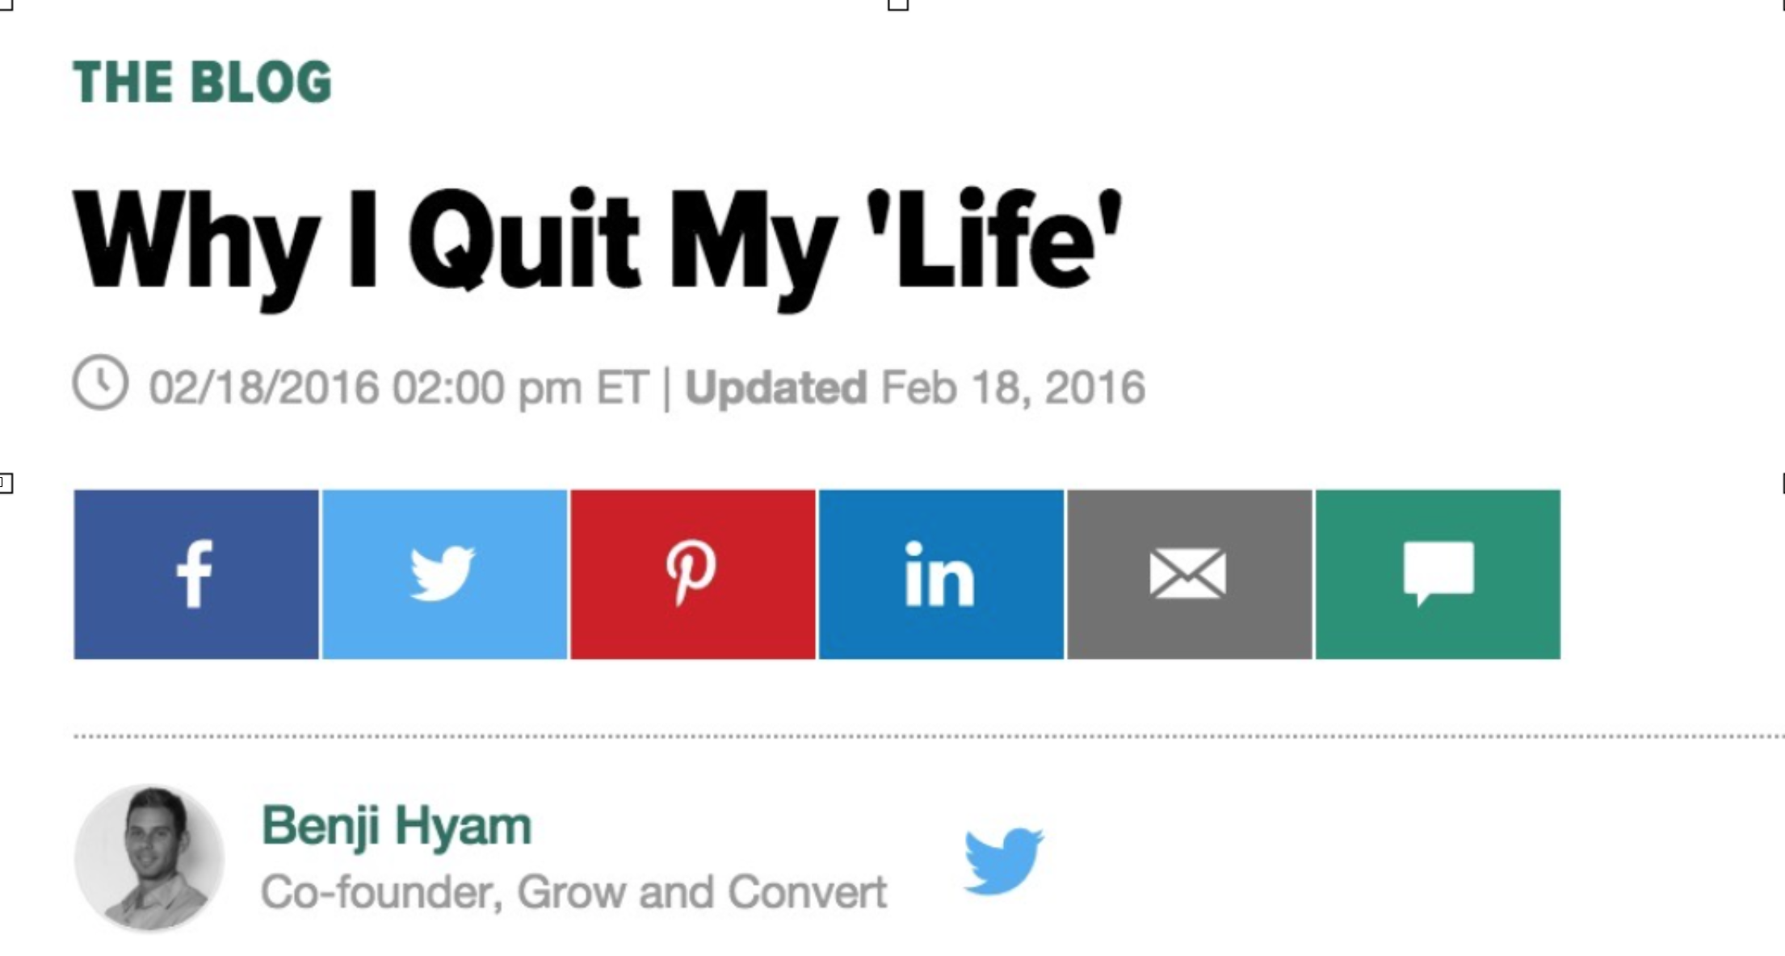Screen dimensions: 1785x956
Task: Click the dotted divider line above the author
Action: [929, 736]
